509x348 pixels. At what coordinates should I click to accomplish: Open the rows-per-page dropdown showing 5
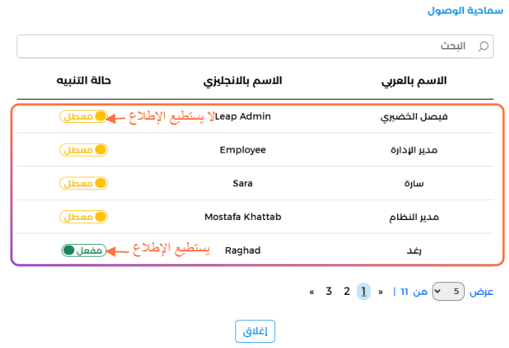(448, 291)
